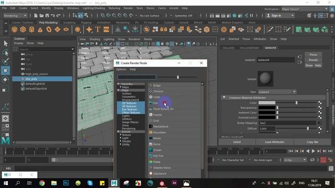Open the Sign In dropdown
The height and width of the screenshot is (188, 335).
[280, 16]
